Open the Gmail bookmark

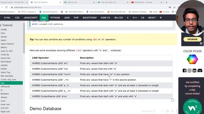pos(154,12)
